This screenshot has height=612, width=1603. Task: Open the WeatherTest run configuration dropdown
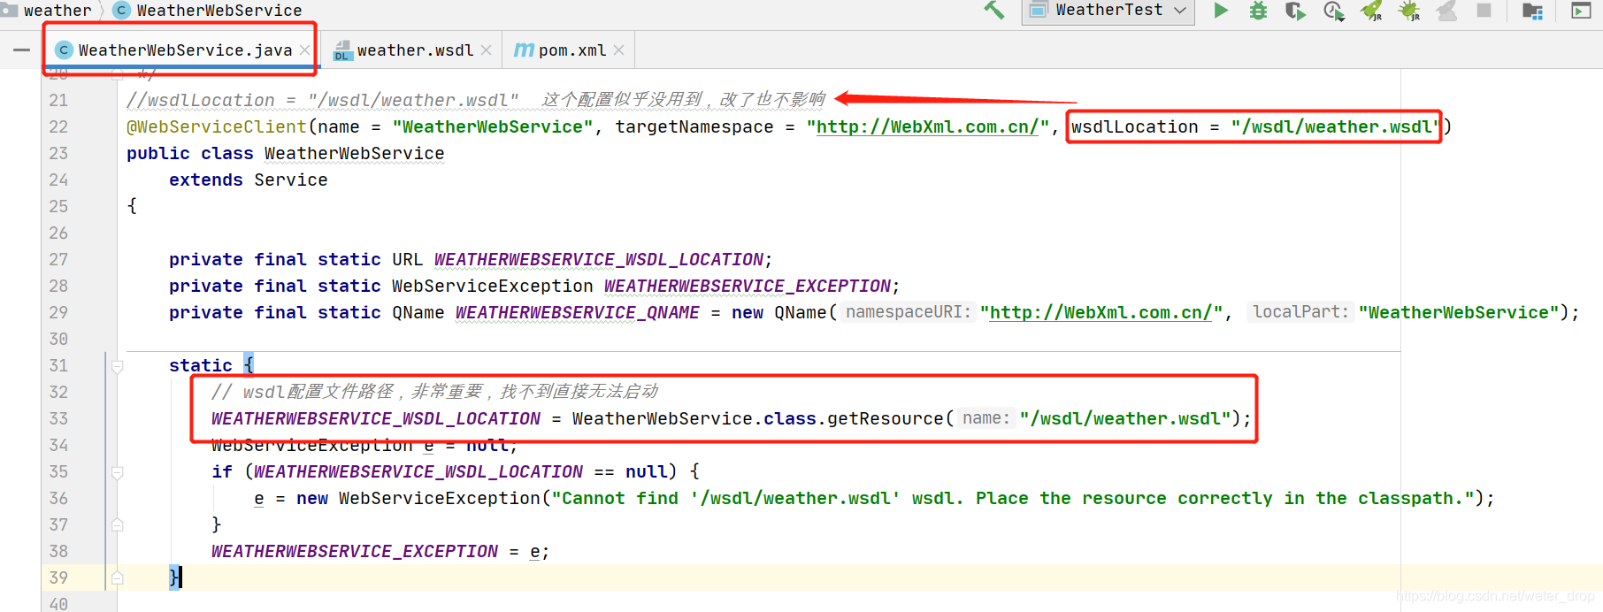pos(1108,11)
